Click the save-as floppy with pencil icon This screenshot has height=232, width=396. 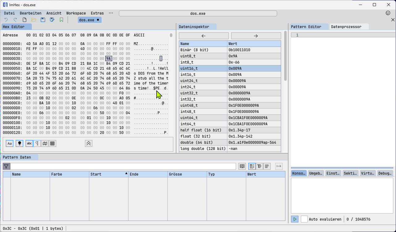(x=52, y=20)
